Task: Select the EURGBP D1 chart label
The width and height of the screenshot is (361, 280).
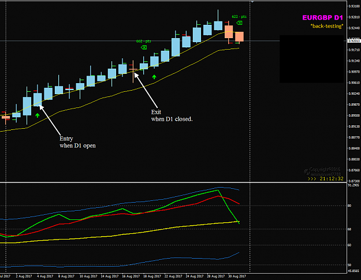Action: click(322, 18)
